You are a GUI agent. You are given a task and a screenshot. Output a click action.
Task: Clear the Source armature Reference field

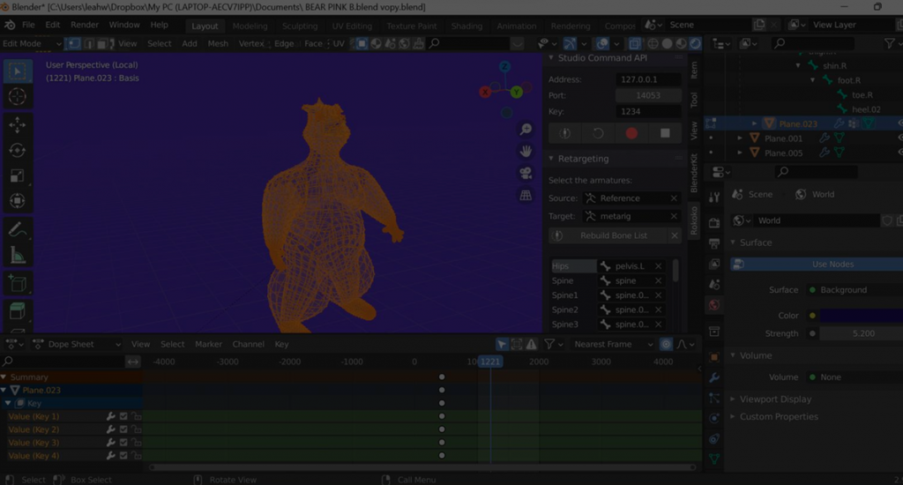pyautogui.click(x=674, y=198)
